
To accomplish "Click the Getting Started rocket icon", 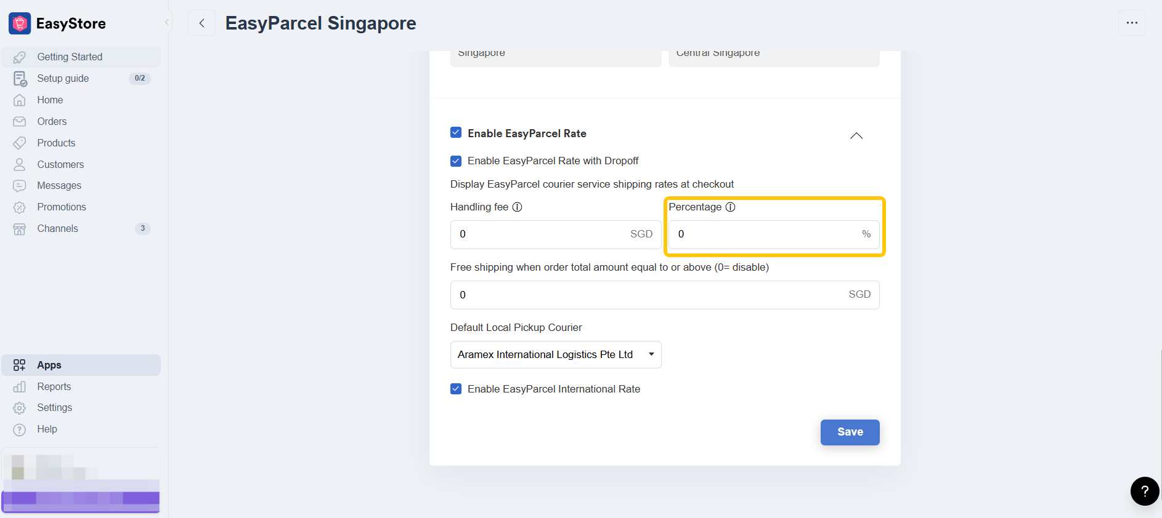I will pos(20,57).
